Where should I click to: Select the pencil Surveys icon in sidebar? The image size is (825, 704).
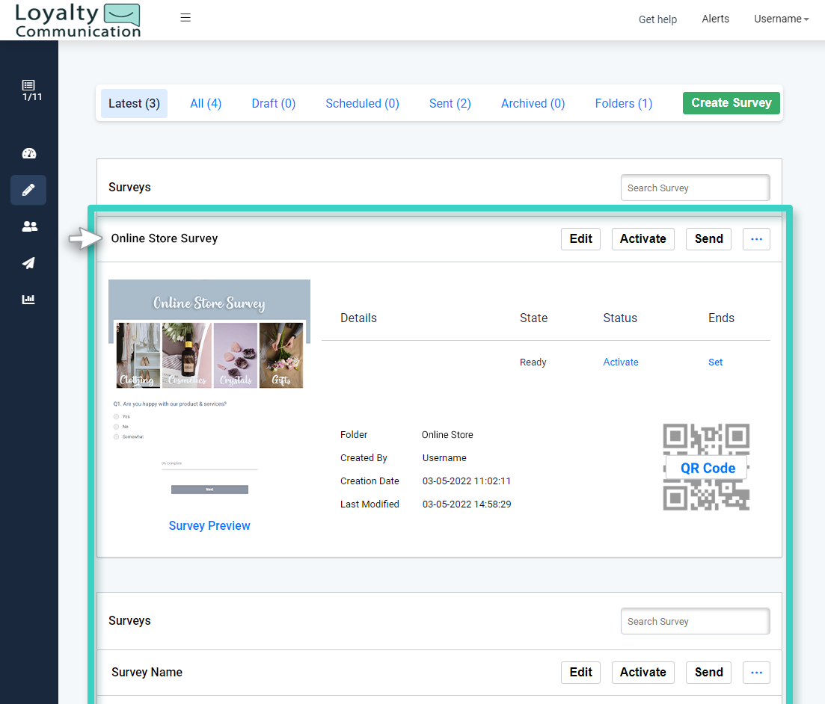tap(28, 190)
